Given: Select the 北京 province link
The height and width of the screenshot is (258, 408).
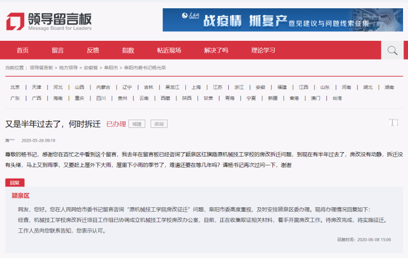Looking at the screenshot, I should (15, 87).
